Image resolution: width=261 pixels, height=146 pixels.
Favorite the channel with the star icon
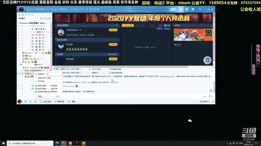point(87,9)
